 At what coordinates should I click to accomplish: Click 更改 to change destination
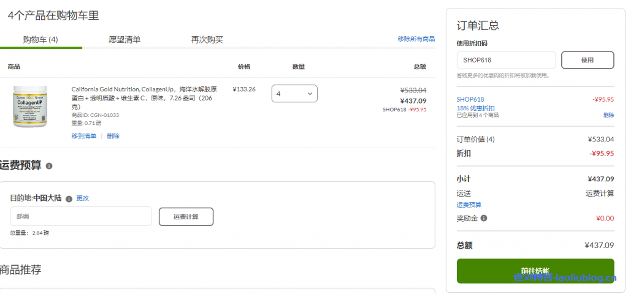[82, 198]
